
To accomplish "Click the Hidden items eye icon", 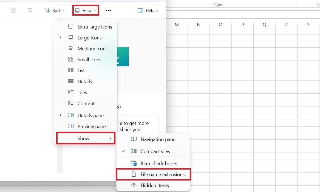I will pyautogui.click(x=134, y=185).
